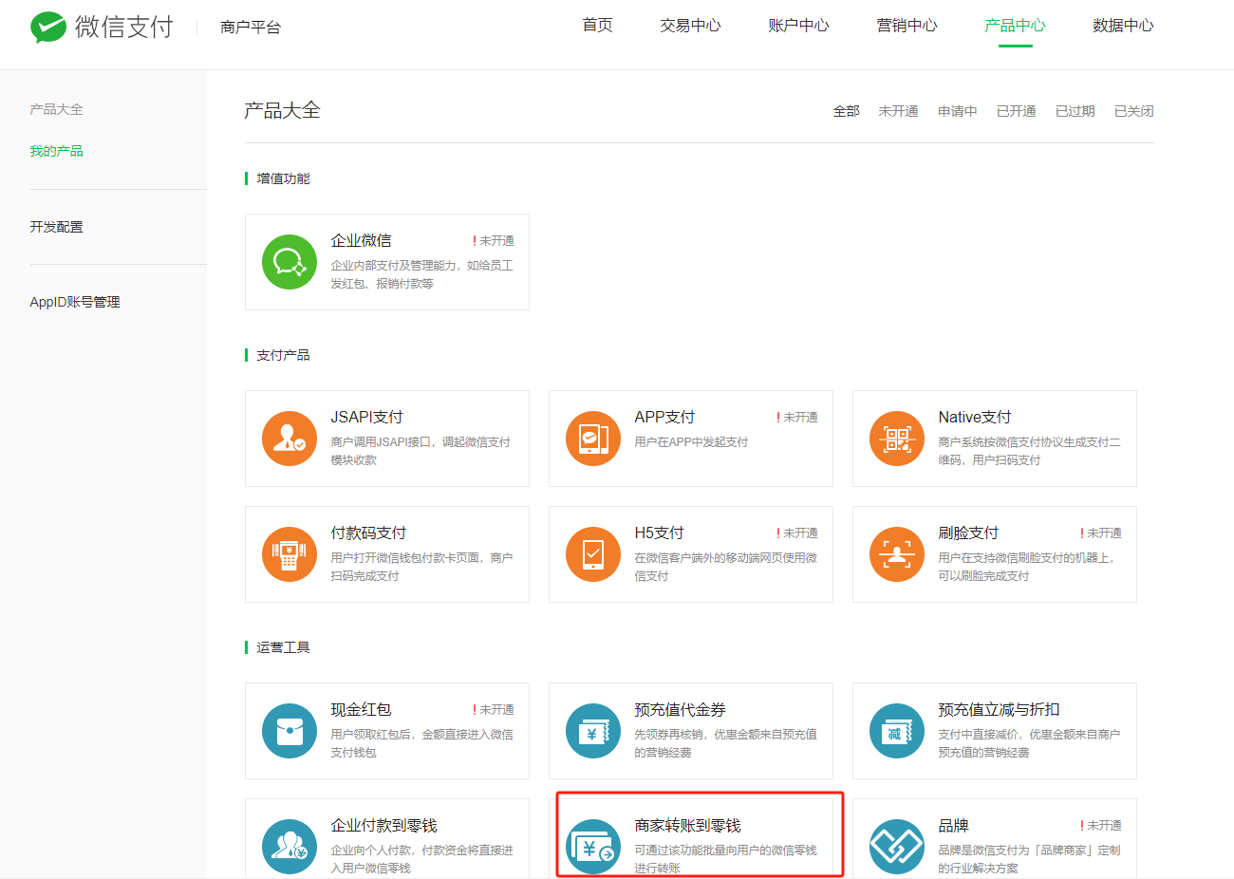1234x879 pixels.
Task: Click the 刷脸支付 face payment icon
Action: pyautogui.click(x=896, y=554)
